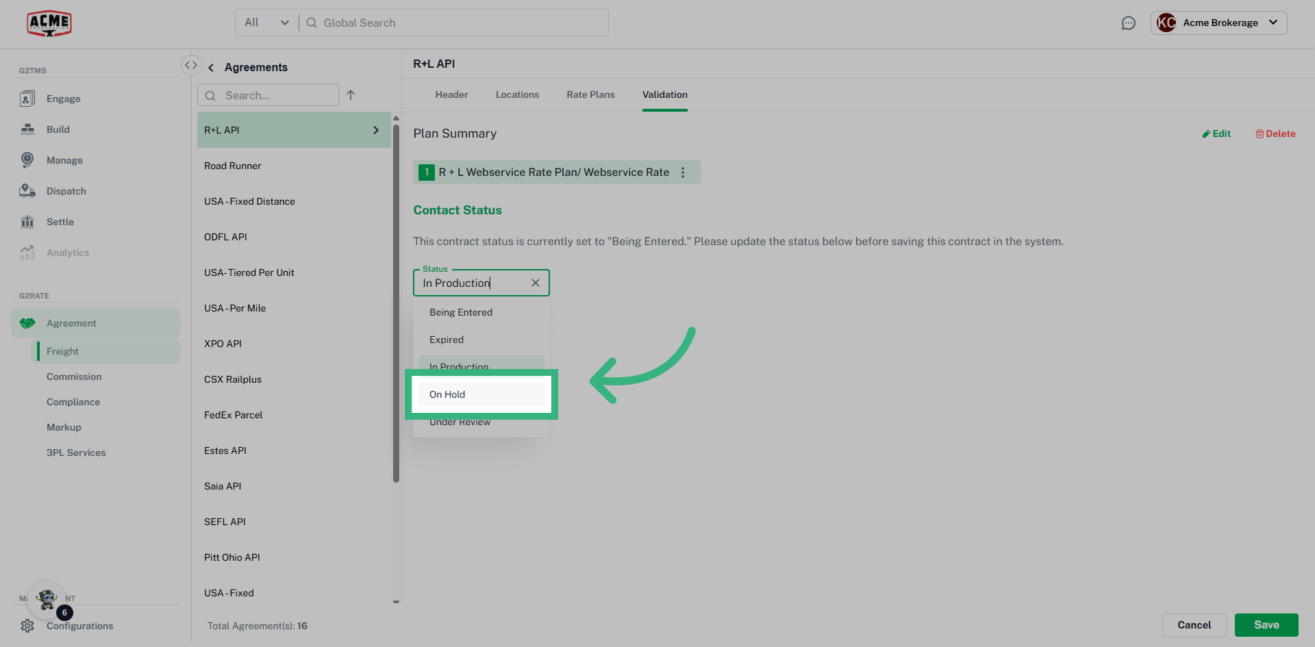Open the Dispatch section in the sidebar
This screenshot has height=647, width=1315.
(x=66, y=190)
